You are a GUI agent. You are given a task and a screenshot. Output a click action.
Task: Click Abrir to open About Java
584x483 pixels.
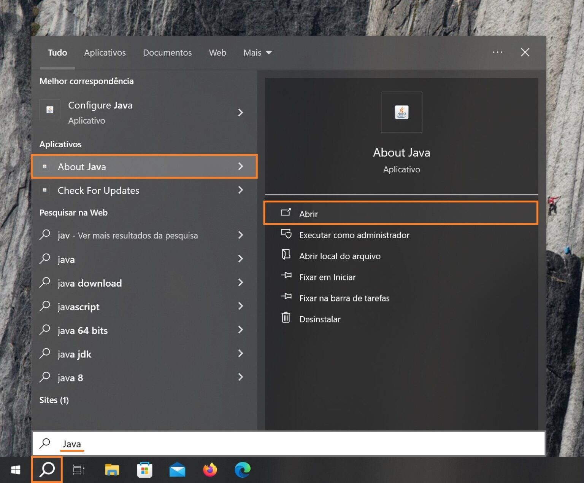coord(308,214)
